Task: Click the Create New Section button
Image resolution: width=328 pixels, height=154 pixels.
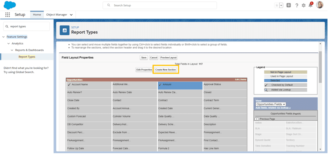Action: click(165, 70)
